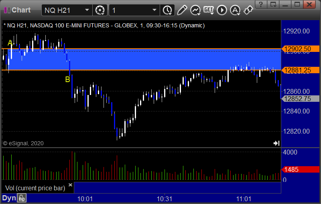Open the symbol settings gear icon
Screen dimensions: 321x204
pos(100,10)
